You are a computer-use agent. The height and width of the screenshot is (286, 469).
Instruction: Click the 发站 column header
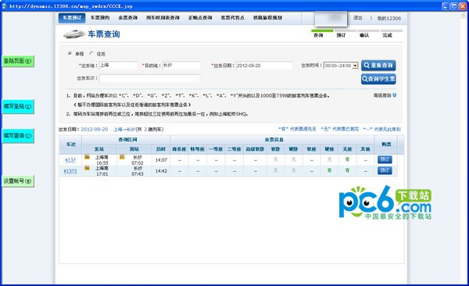tap(99, 149)
